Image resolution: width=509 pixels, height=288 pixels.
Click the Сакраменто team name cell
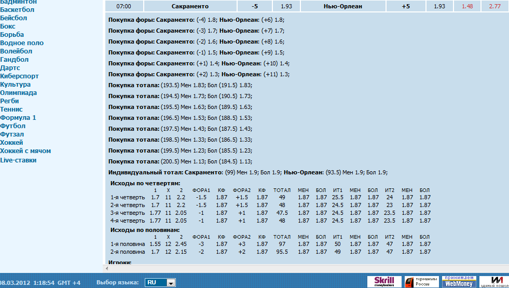click(x=190, y=6)
